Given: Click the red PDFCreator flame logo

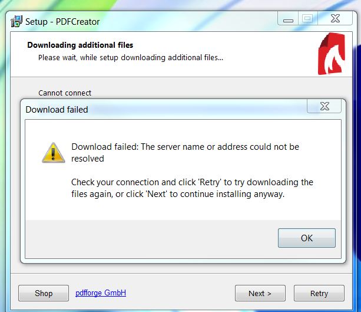Looking at the screenshot, I should click(332, 54).
